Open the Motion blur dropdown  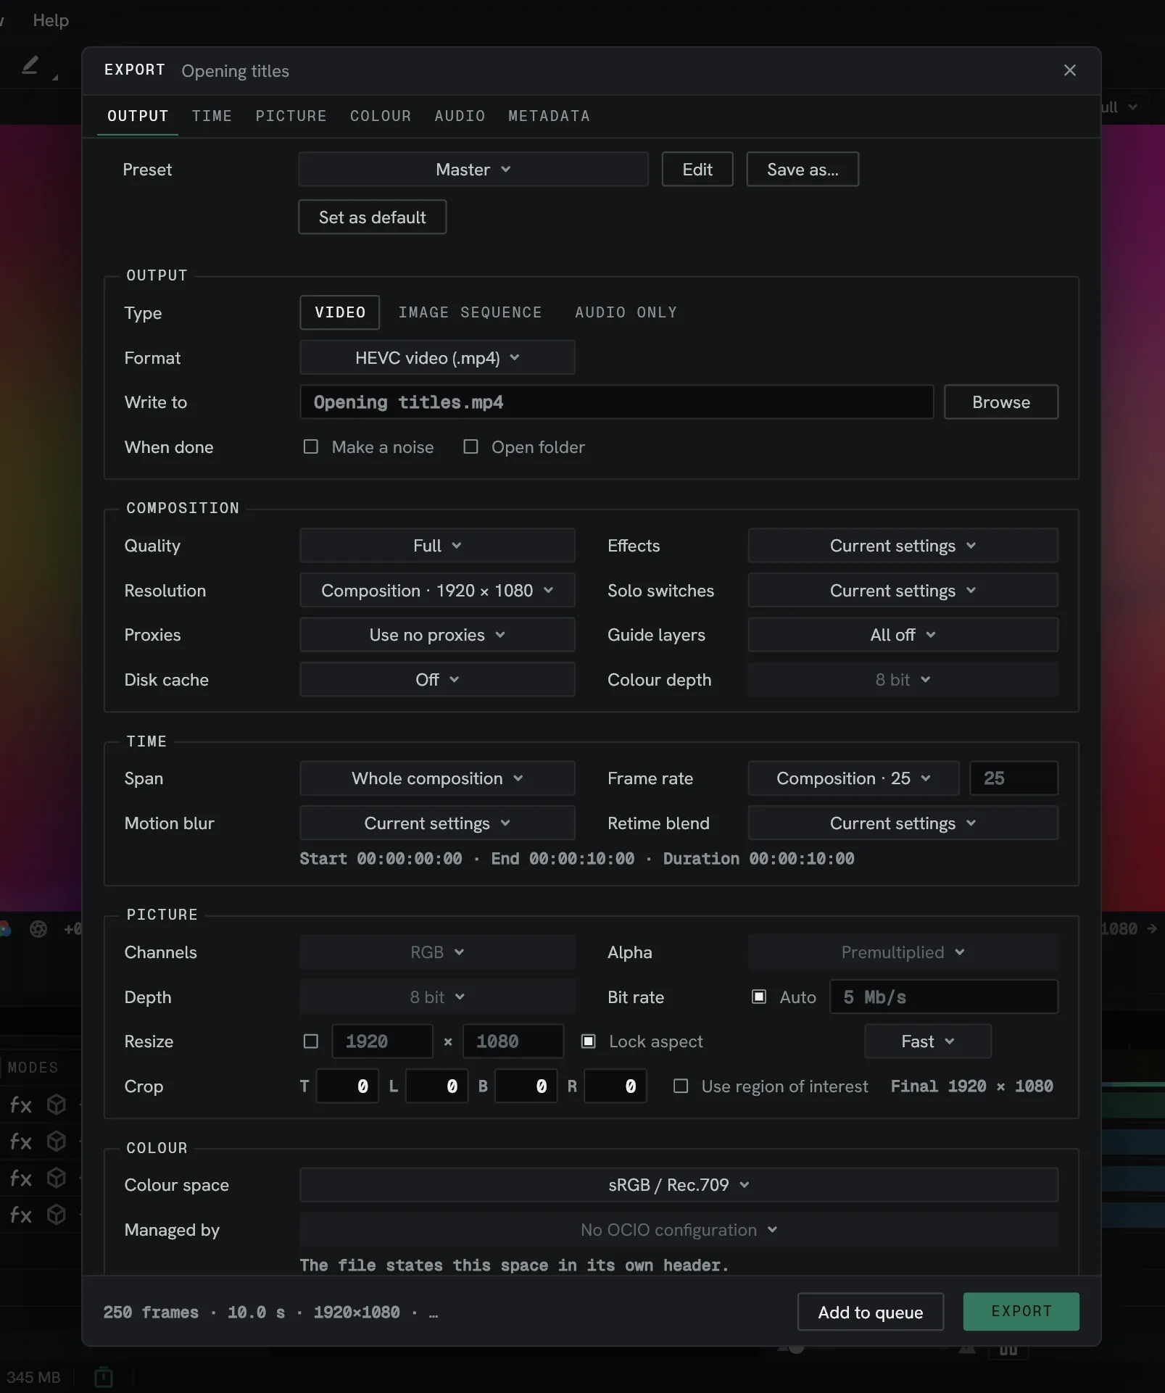pos(437,823)
